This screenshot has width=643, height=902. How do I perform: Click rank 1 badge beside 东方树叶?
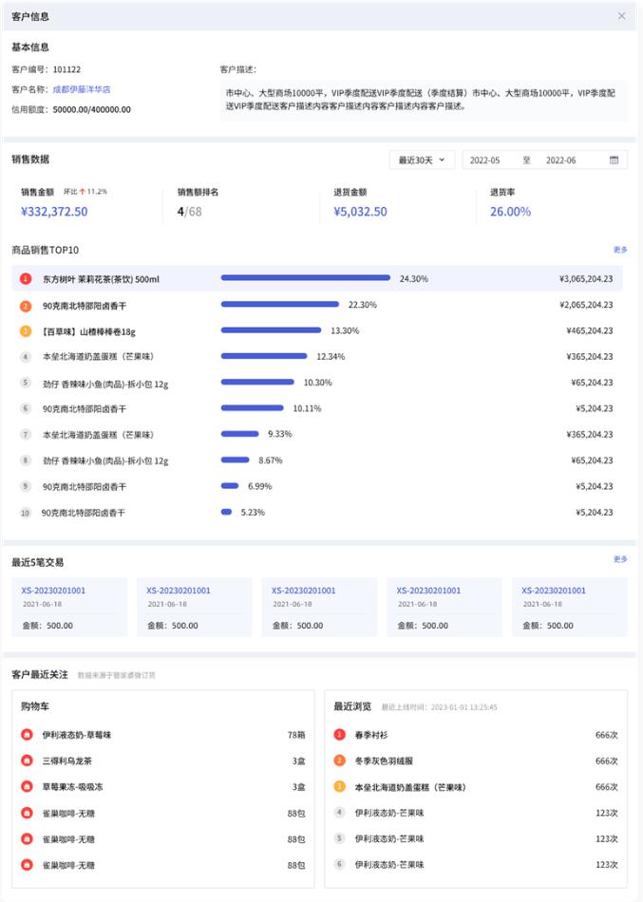click(x=26, y=279)
